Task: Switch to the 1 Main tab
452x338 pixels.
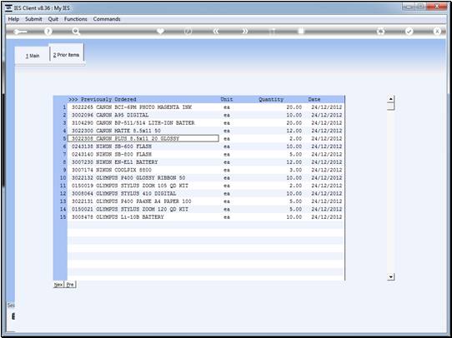Action: (x=33, y=56)
